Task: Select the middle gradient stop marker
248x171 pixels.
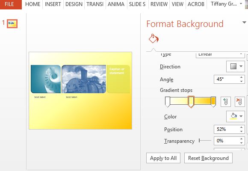Action: pos(191,102)
